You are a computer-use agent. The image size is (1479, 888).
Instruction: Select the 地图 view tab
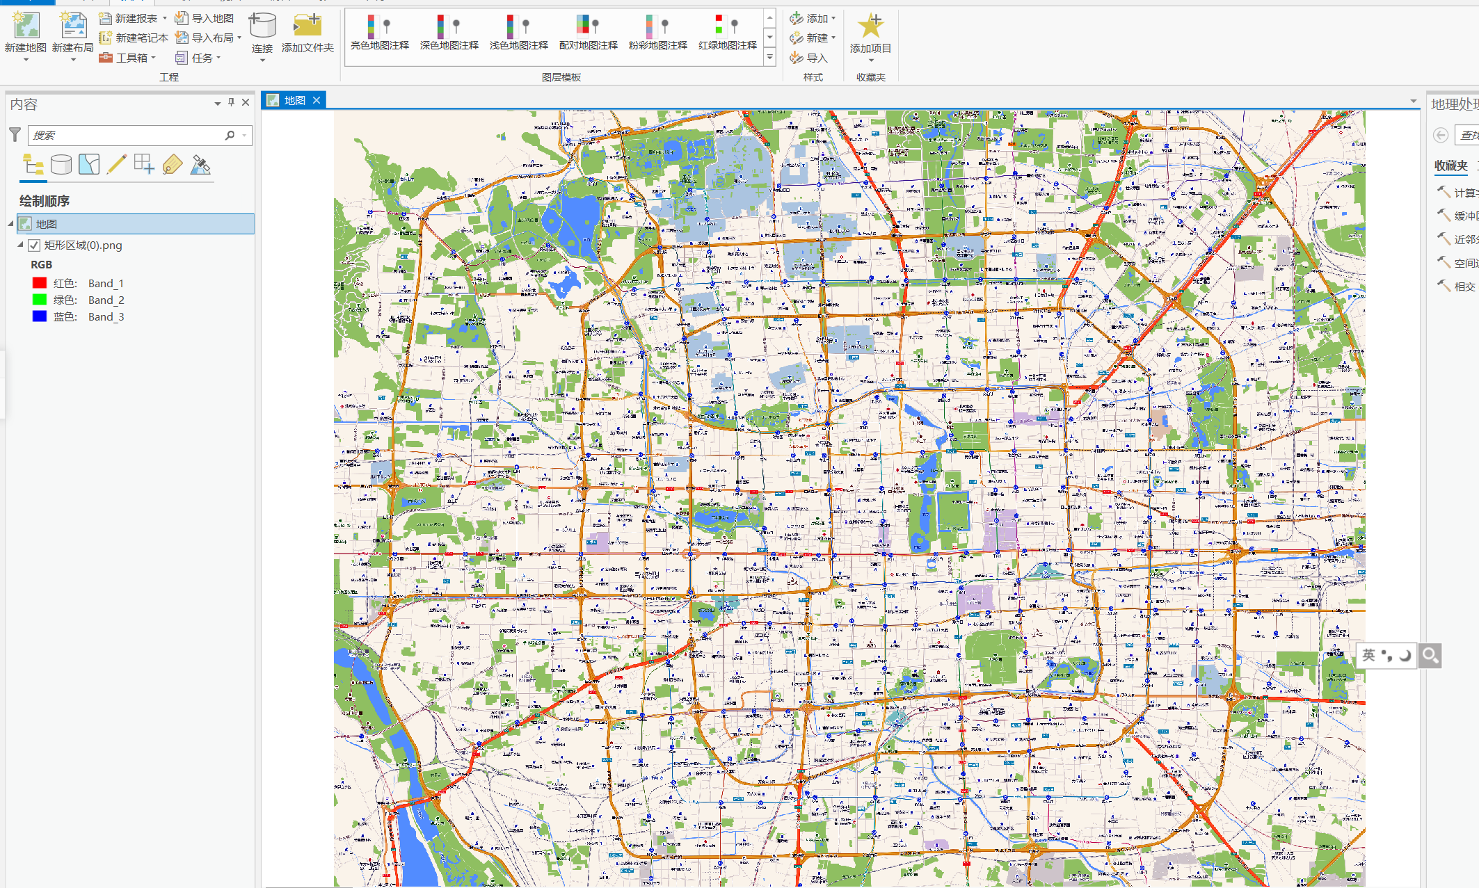click(294, 100)
